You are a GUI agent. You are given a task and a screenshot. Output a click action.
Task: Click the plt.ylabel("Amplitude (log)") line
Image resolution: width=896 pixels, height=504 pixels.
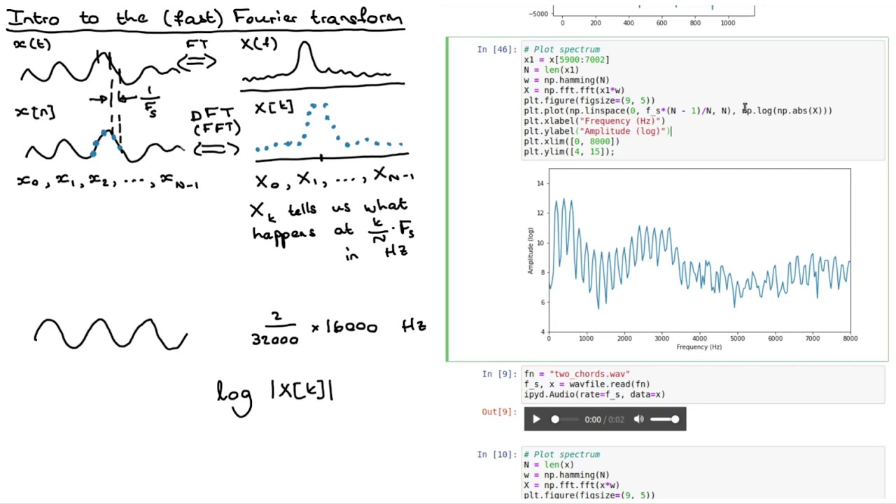click(x=597, y=131)
